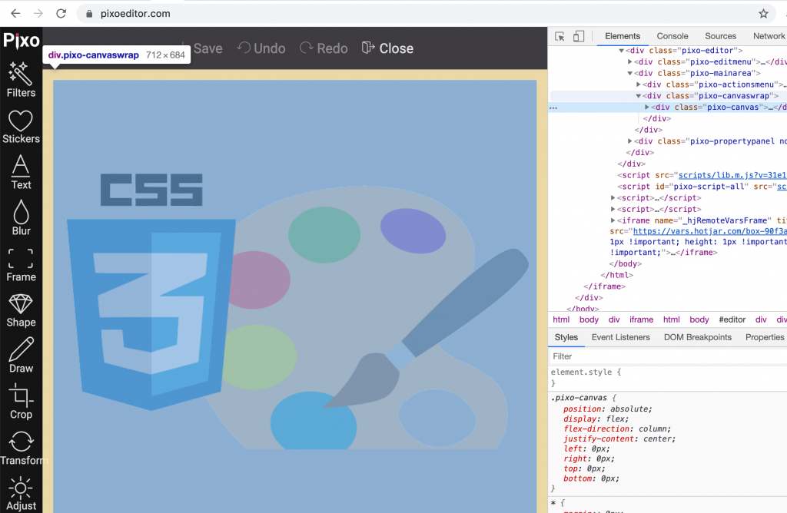Image resolution: width=787 pixels, height=513 pixels.
Task: Click the Pixo logo
Action: click(21, 41)
